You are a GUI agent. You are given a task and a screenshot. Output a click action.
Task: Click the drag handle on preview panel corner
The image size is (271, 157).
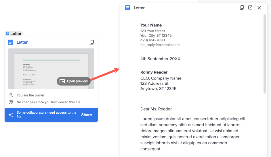tap(123, 5)
